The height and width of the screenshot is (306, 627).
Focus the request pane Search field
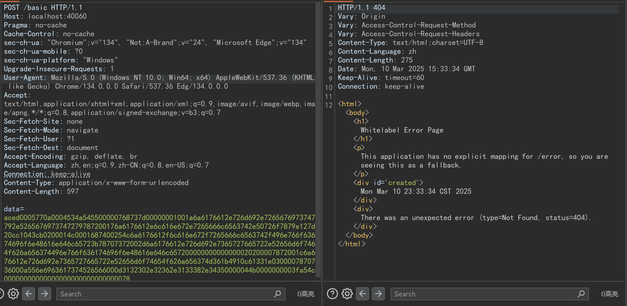171,294
